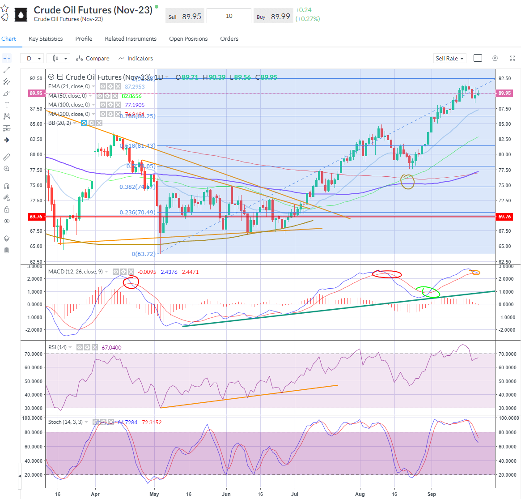Toggle hide all drawings eye
The height and width of the screenshot is (499, 521).
pos(7,221)
